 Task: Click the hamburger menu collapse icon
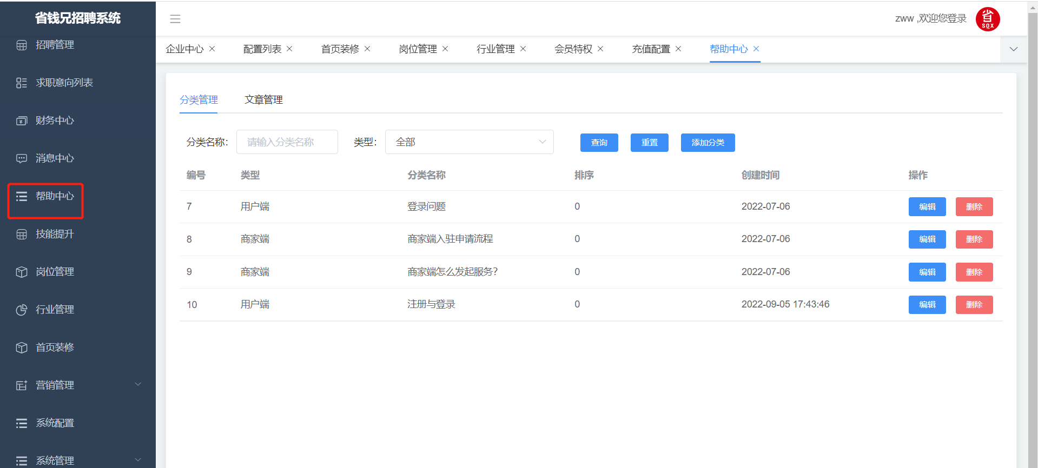pos(175,19)
